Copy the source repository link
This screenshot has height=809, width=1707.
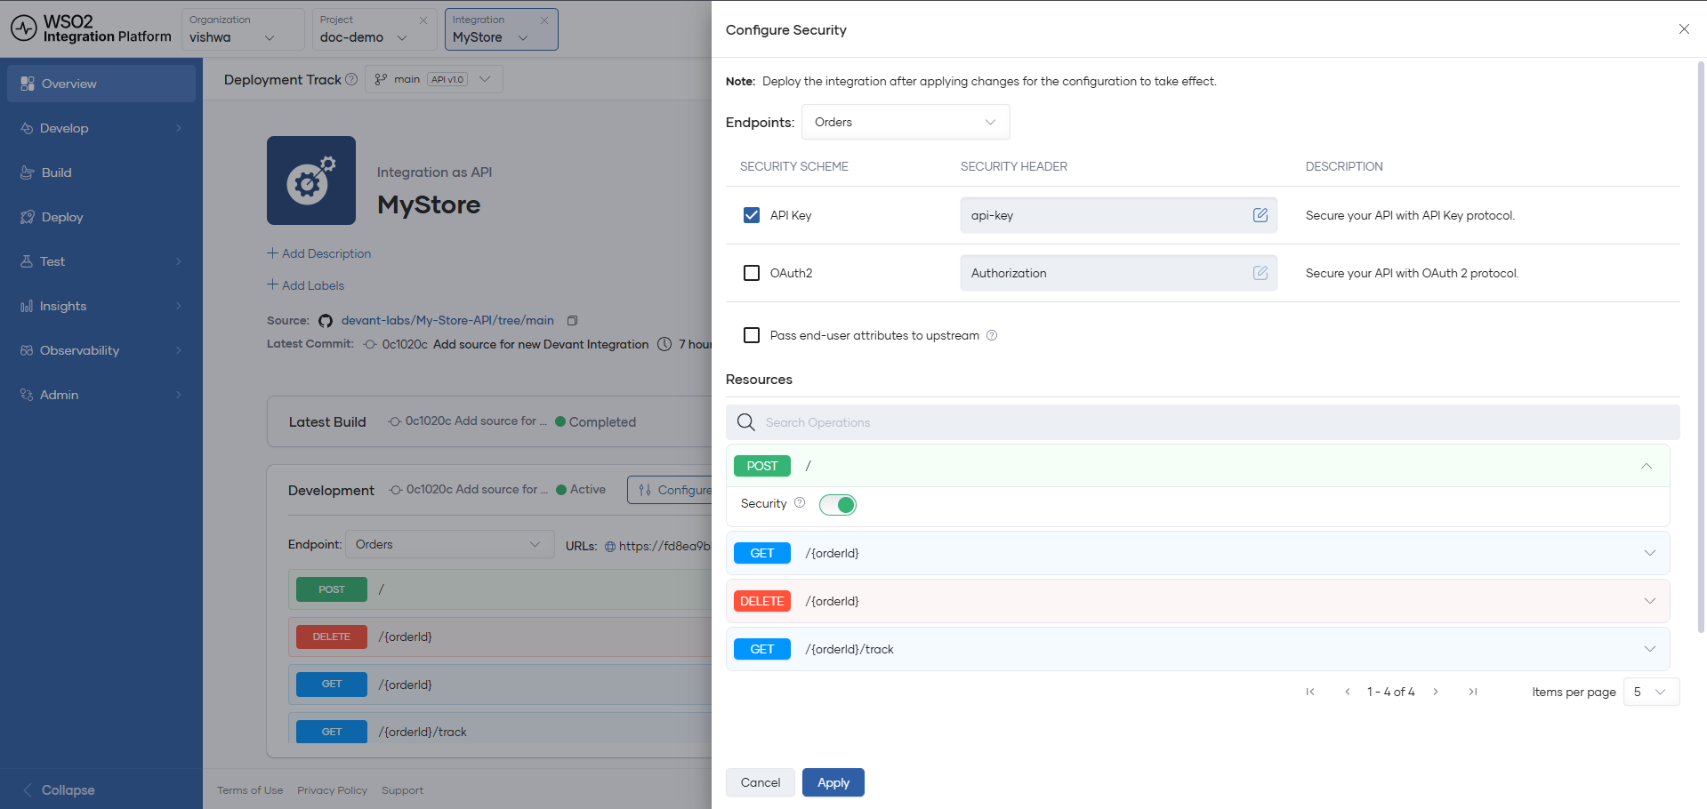573,321
